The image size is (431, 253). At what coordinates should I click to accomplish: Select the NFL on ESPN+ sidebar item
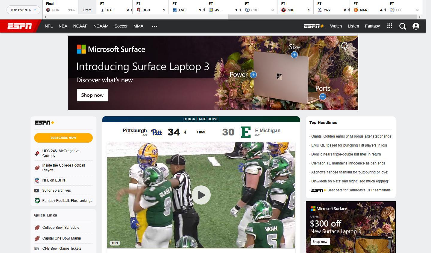click(x=54, y=180)
